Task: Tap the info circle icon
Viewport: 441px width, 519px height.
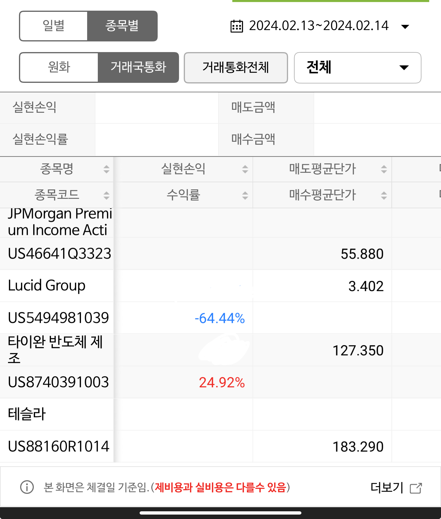Action: point(27,487)
